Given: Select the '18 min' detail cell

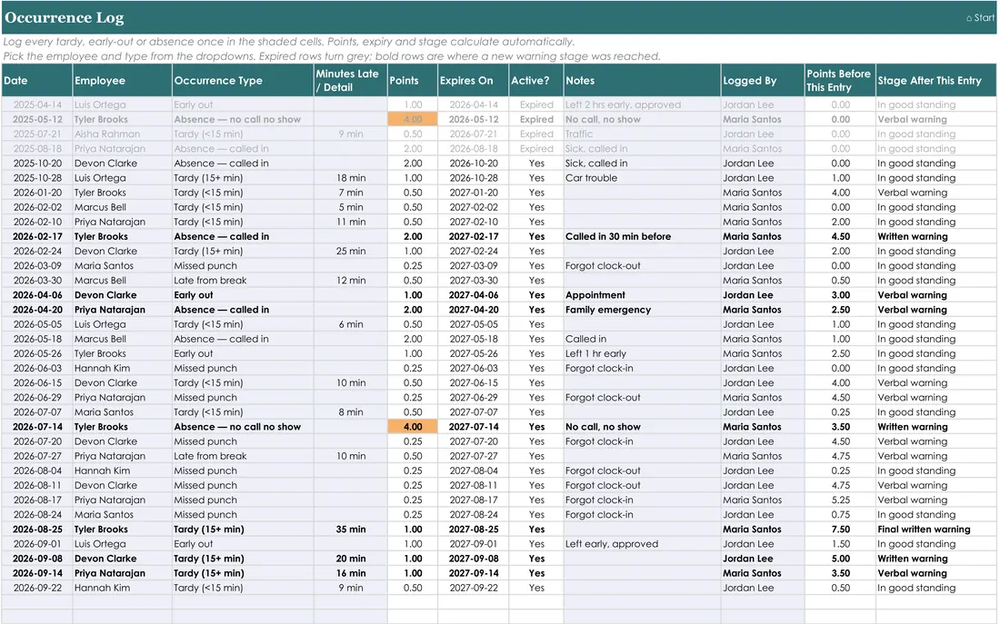Looking at the screenshot, I should (x=350, y=178).
